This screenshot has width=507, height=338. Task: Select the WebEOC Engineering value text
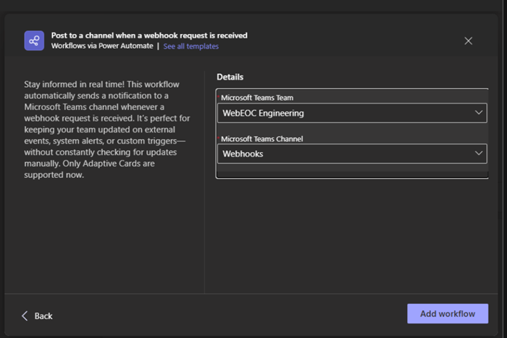263,113
